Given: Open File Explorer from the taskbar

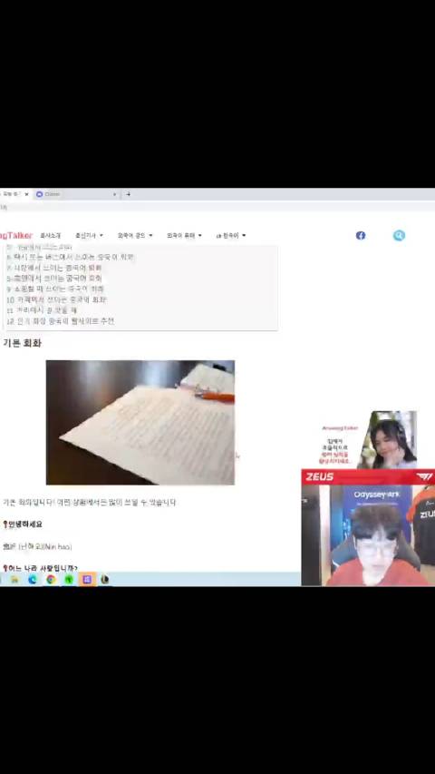Looking at the screenshot, I should (x=14, y=580).
